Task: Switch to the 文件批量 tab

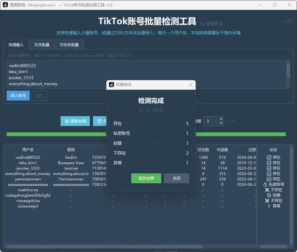Action: (x=42, y=45)
